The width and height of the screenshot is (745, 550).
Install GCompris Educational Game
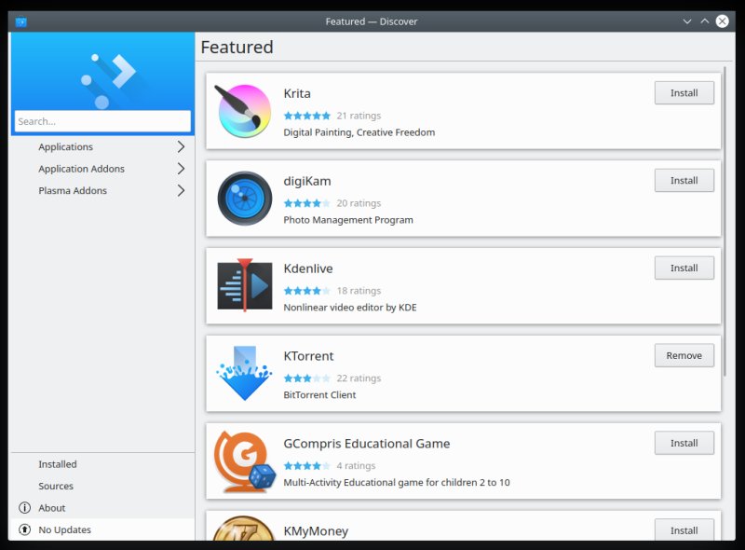[684, 443]
